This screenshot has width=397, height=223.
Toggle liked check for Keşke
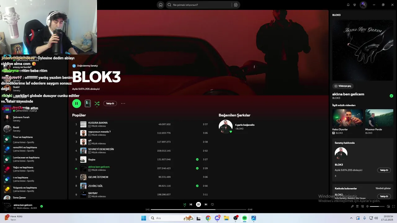(x=197, y=160)
